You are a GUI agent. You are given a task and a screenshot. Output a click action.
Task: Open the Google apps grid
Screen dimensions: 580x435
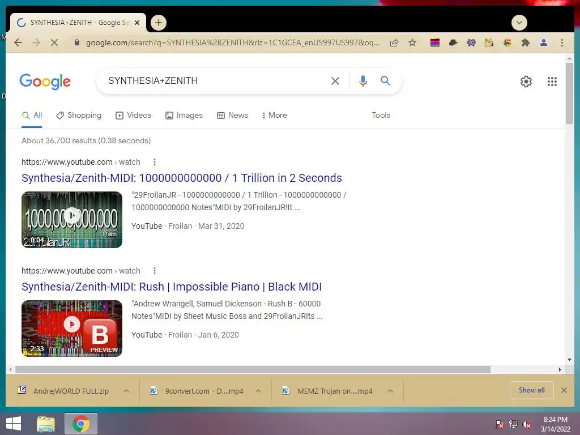click(552, 82)
